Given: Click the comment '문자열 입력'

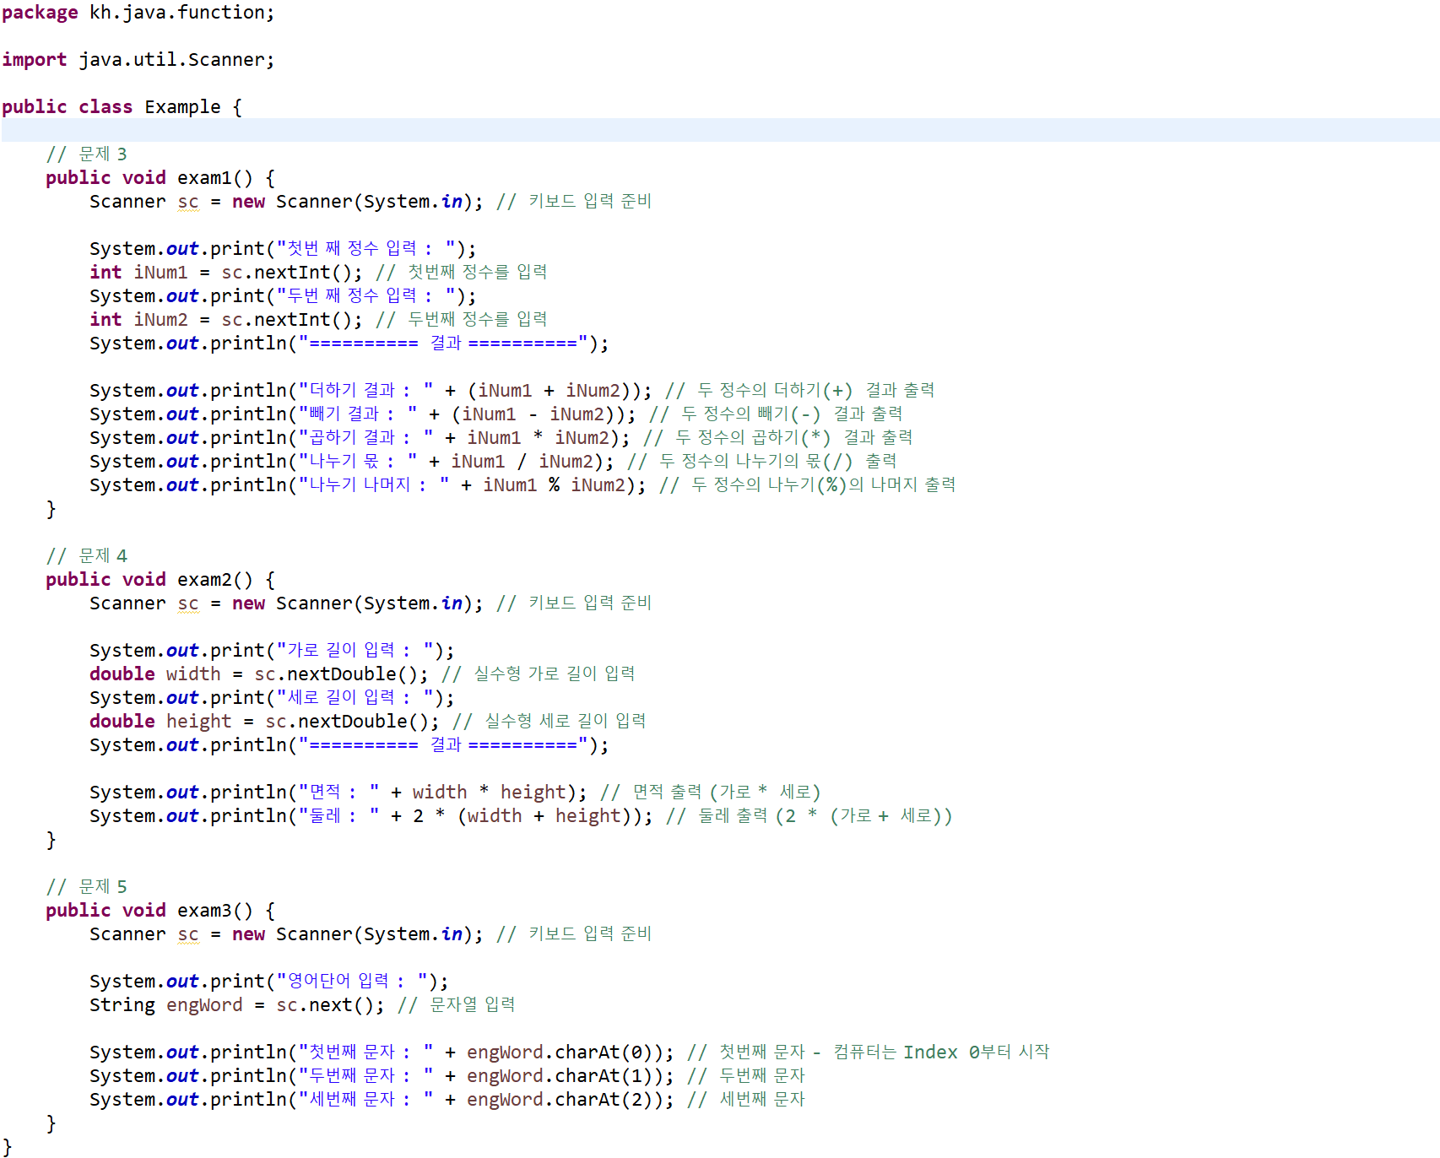Looking at the screenshot, I should pos(472,1005).
